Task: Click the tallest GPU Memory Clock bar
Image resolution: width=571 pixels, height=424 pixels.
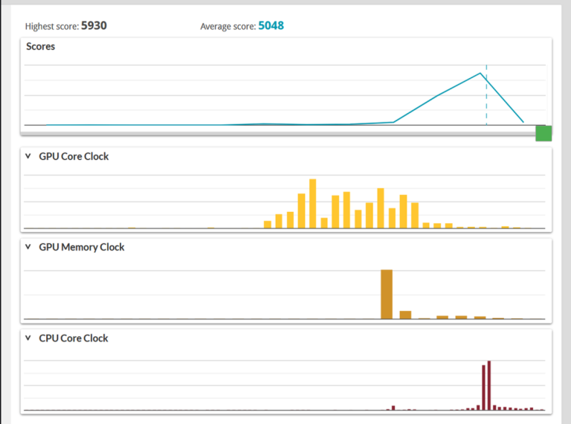Action: (387, 294)
